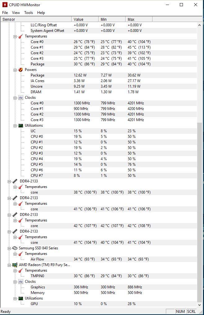Click the vertical scrollbar thumb
The height and width of the screenshot is (315, 204).
(x=199, y=211)
